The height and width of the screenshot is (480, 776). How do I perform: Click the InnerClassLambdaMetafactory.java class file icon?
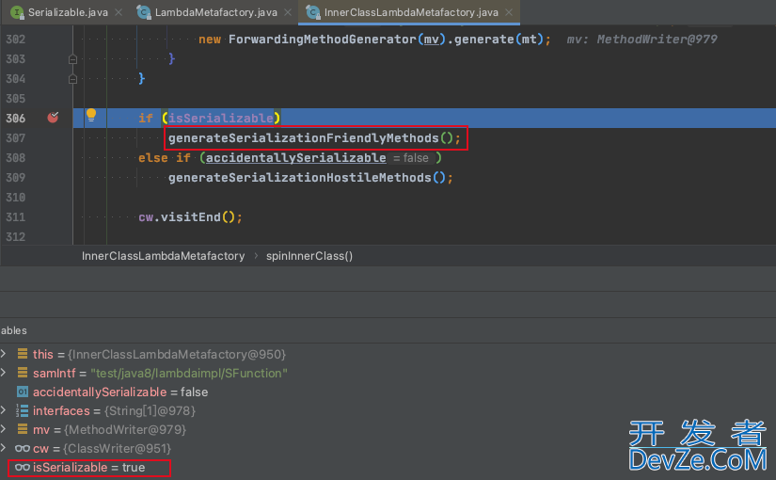click(x=313, y=12)
